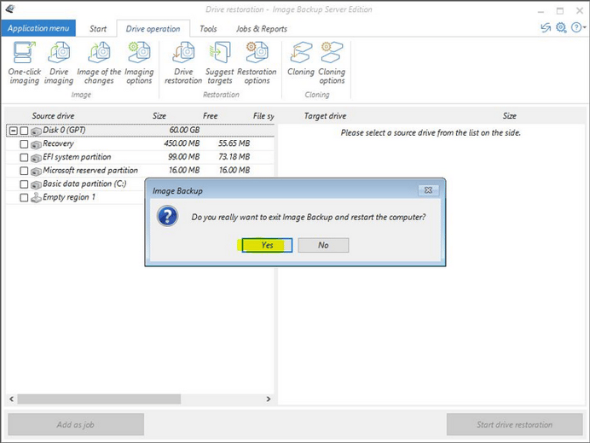Click the Disk 0 (GPT) drive icon
The image size is (590, 443).
pyautogui.click(x=36, y=131)
